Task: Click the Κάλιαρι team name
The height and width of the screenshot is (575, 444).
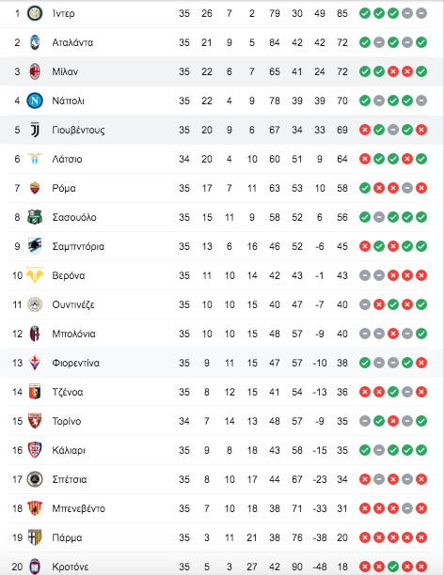Action: coord(69,450)
